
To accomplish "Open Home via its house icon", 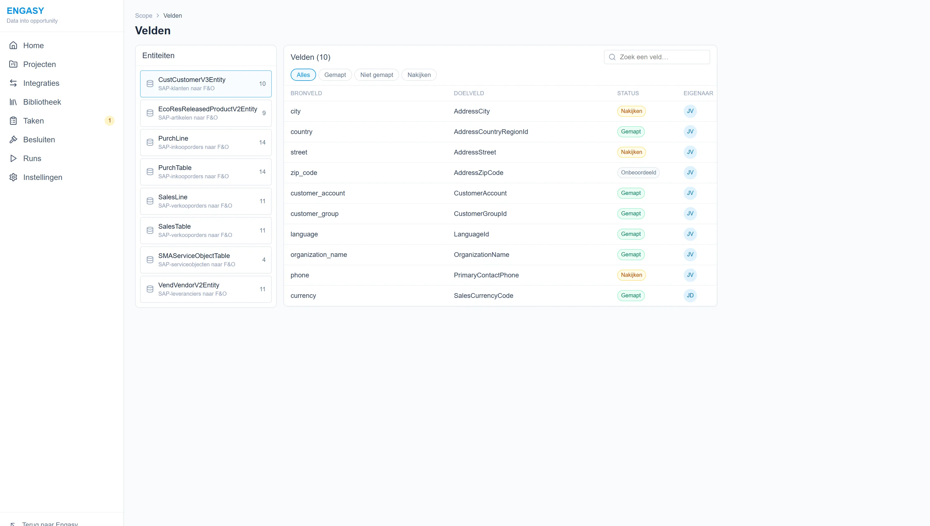I will pyautogui.click(x=13, y=45).
